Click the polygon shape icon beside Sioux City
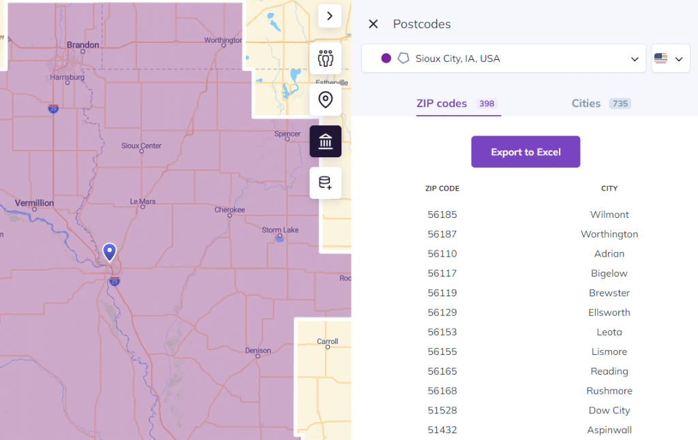 pos(404,59)
